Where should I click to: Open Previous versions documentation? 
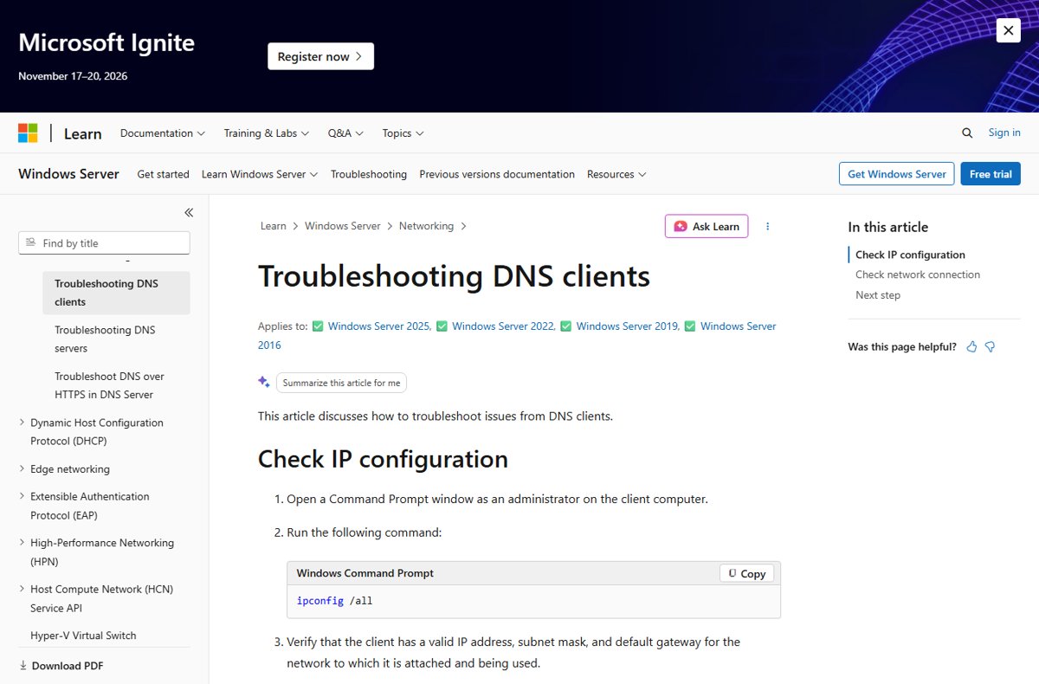[497, 174]
